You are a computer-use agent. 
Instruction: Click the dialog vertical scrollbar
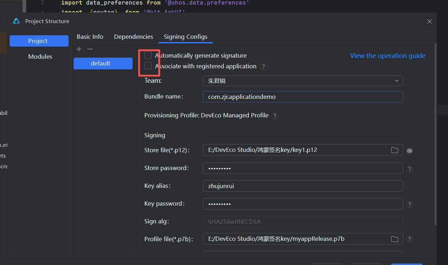point(436,134)
